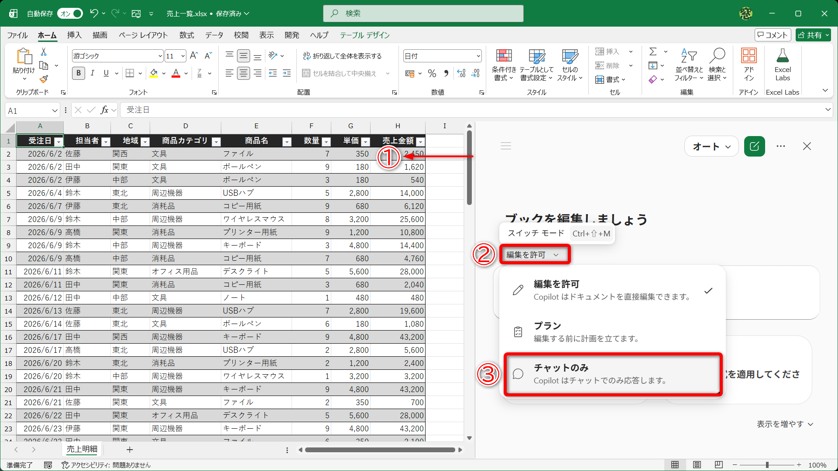Open the filter dropdown on 売上金額 header
This screenshot has height=471, width=838.
[420, 141]
